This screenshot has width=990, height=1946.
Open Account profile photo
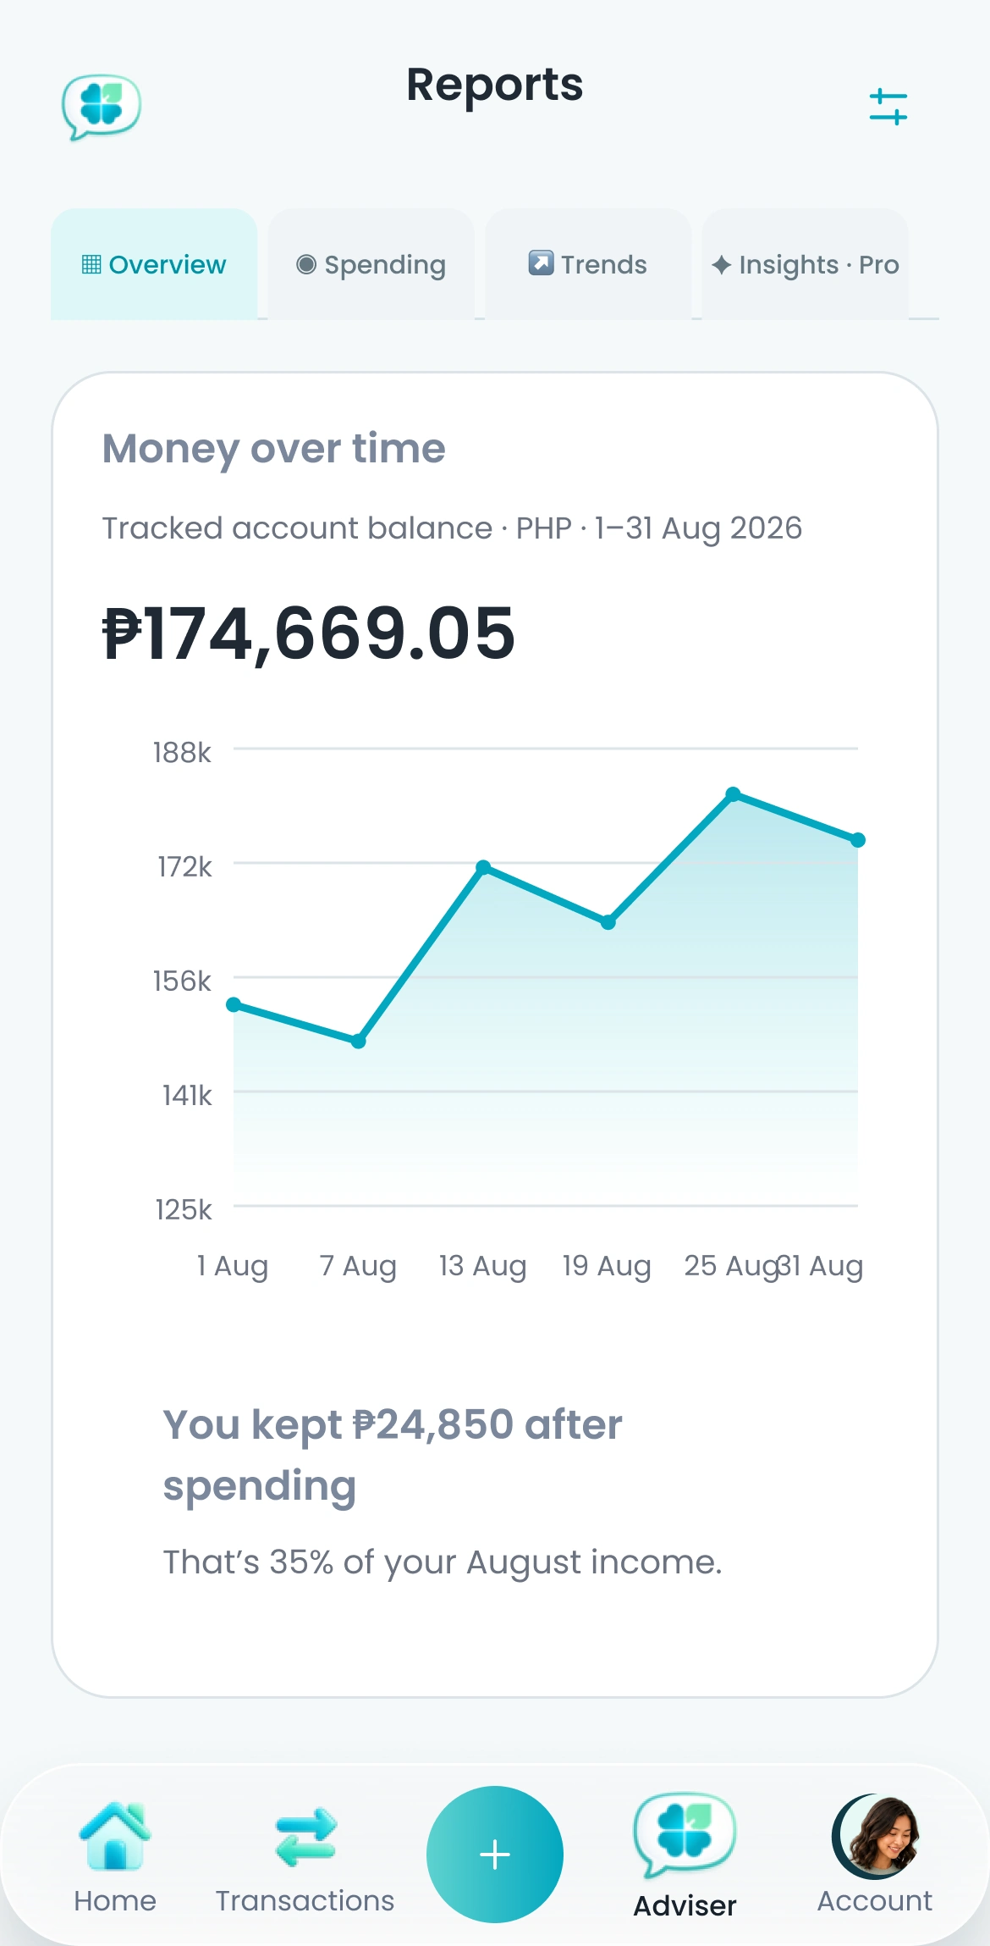point(875,1836)
